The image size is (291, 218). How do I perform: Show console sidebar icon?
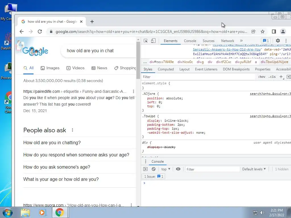(x=145, y=169)
